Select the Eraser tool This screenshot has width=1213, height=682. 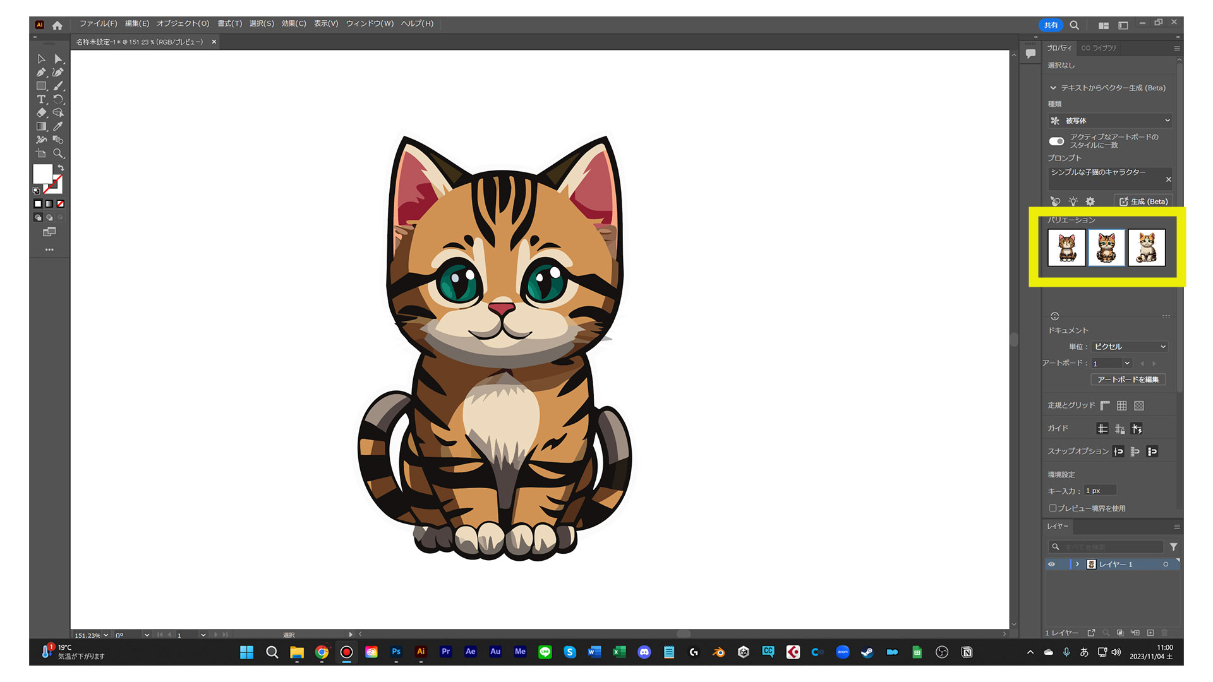click(x=41, y=112)
